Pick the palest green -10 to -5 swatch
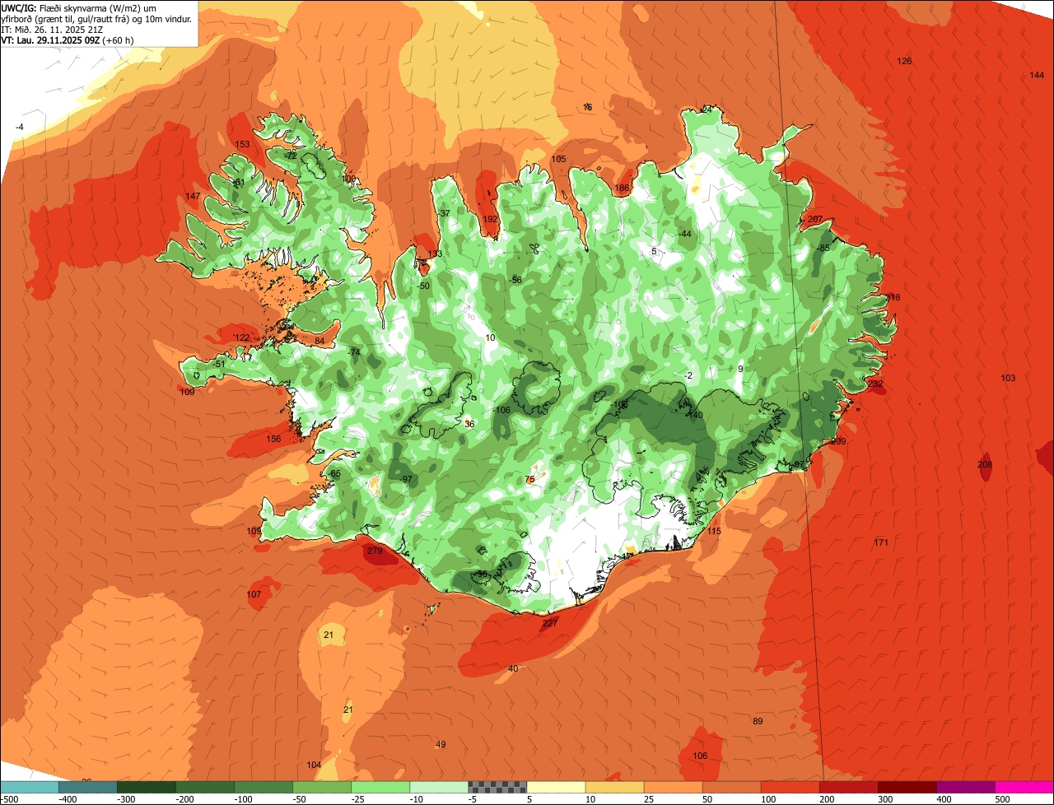1054x805 pixels. (x=438, y=787)
